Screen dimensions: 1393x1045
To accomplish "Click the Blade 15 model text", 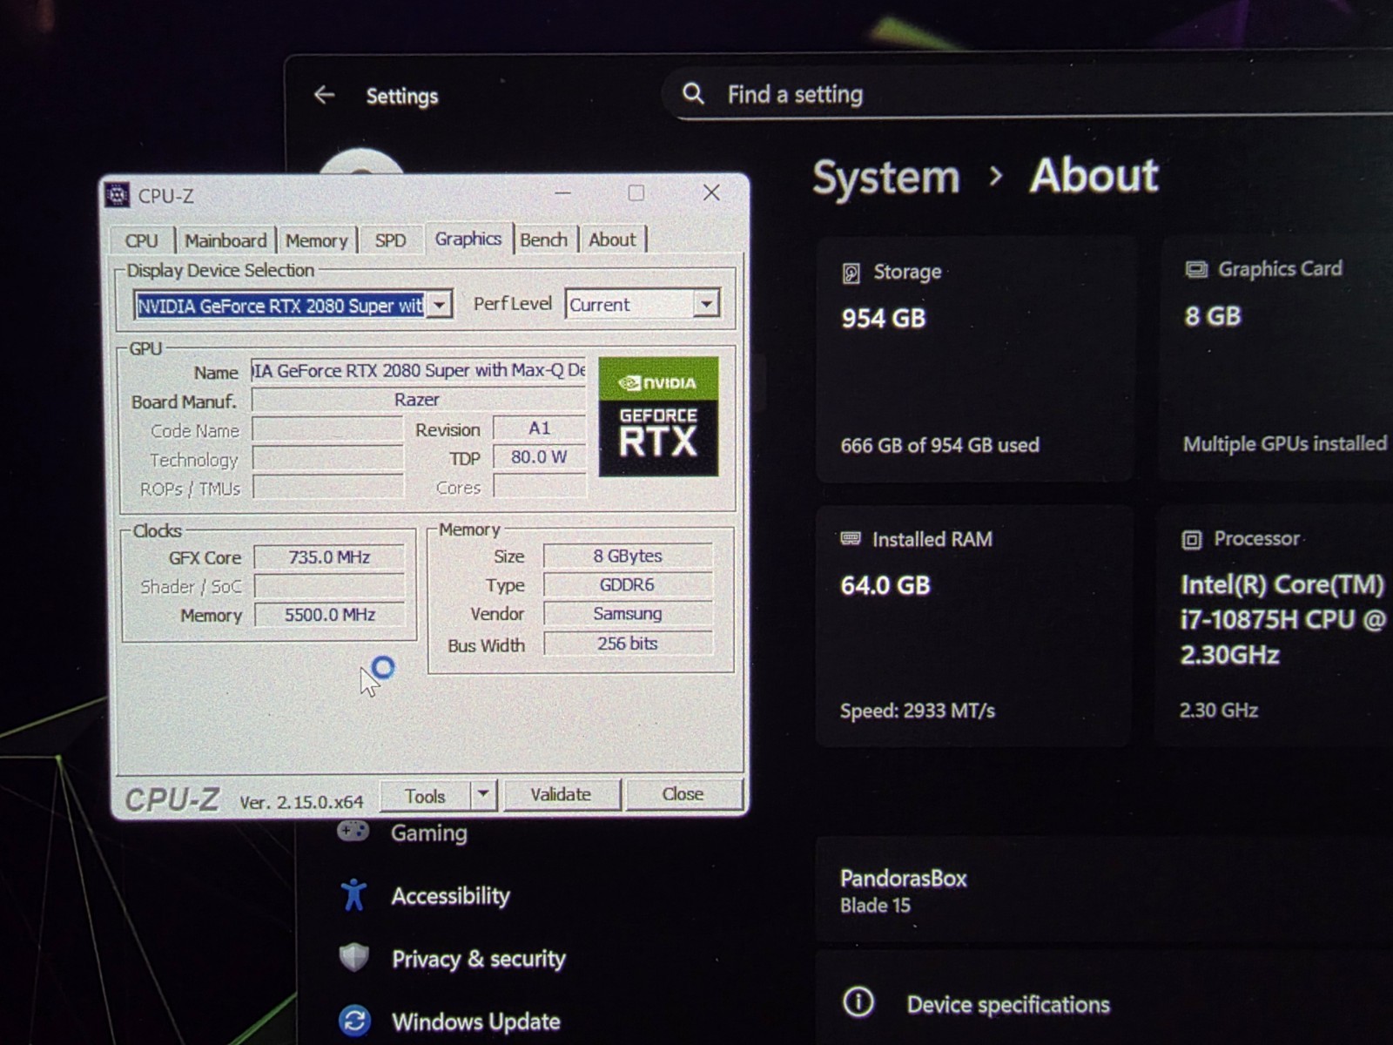I will pos(875,906).
